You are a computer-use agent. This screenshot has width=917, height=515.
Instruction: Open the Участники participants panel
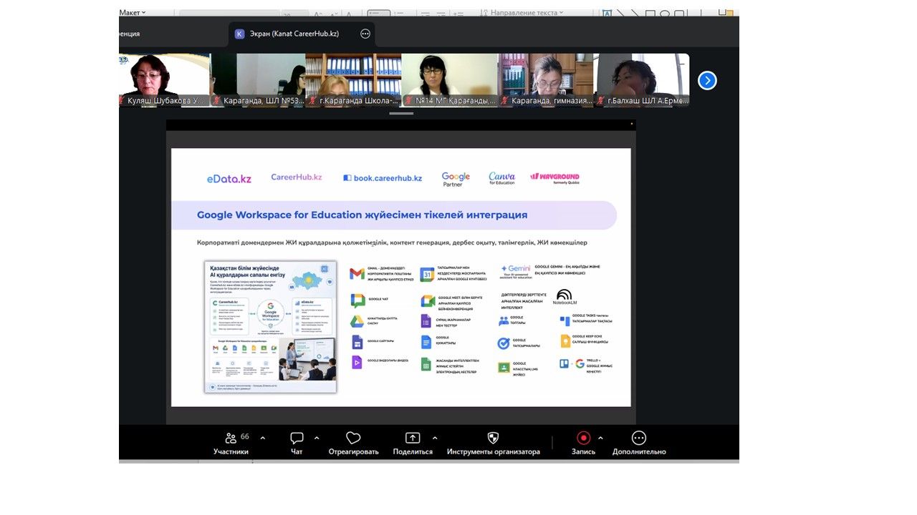tap(231, 443)
